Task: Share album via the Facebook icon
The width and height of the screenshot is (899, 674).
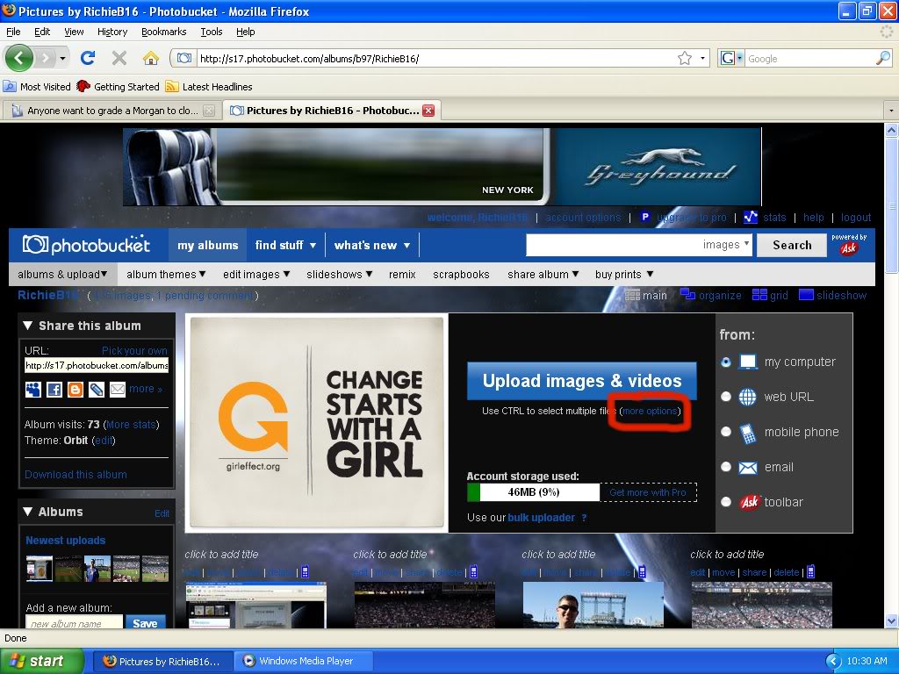Action: pos(54,390)
